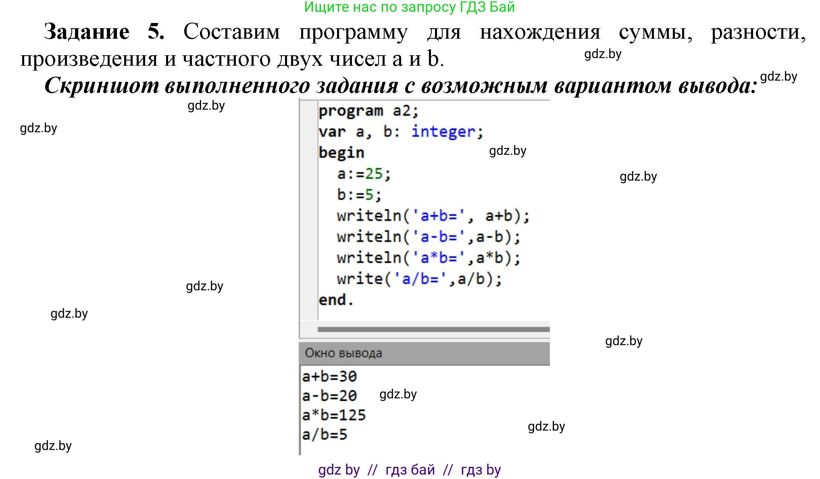Image resolution: width=820 pixels, height=479 pixels.
Task: Click the horizontal scrollbar below the code
Action: pos(433,329)
